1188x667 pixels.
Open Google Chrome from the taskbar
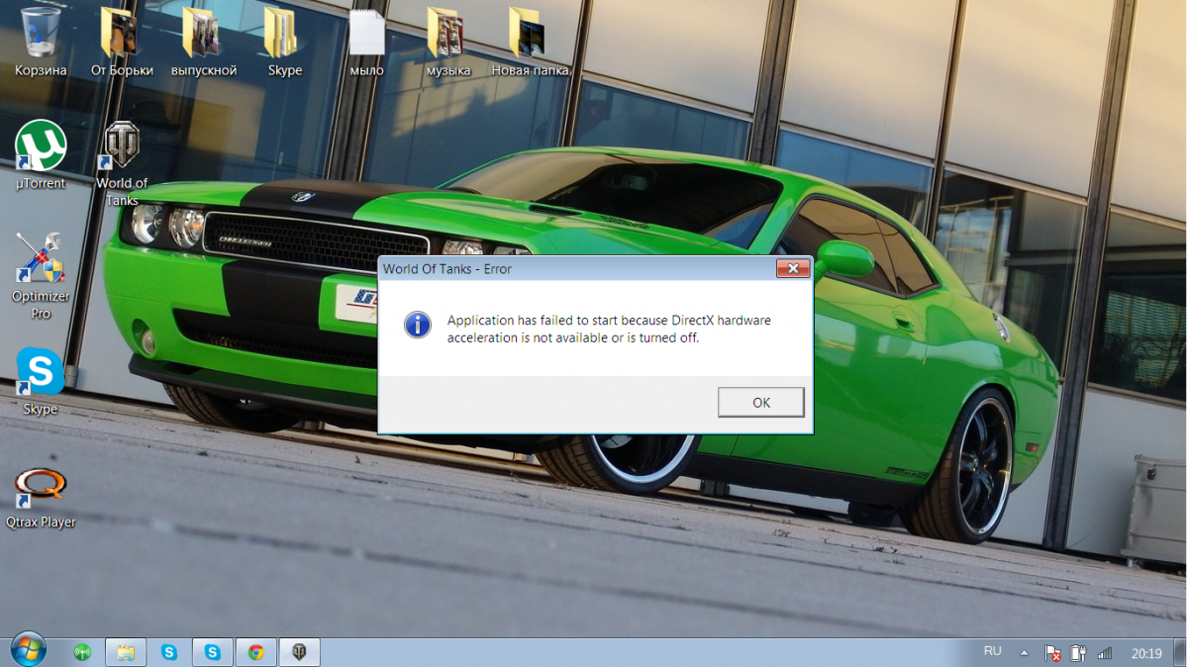pyautogui.click(x=256, y=652)
